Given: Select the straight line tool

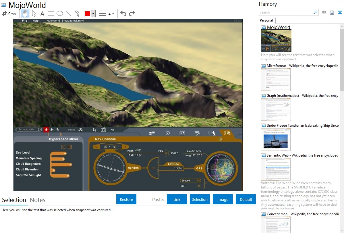Looking at the screenshot, I should pyautogui.click(x=68, y=14).
